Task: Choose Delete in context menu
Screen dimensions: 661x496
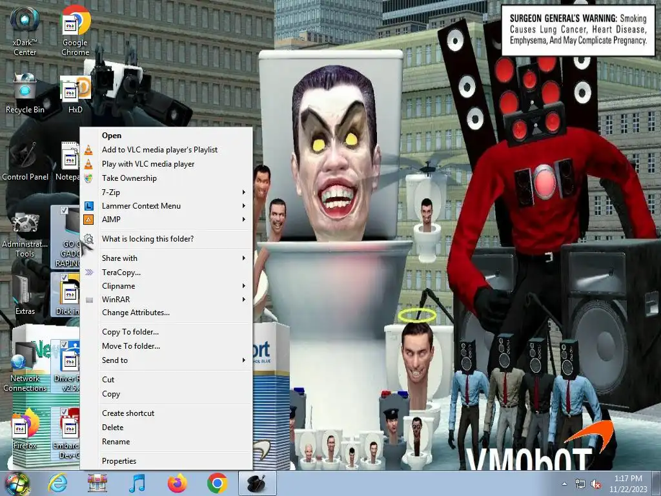Action: point(166,428)
